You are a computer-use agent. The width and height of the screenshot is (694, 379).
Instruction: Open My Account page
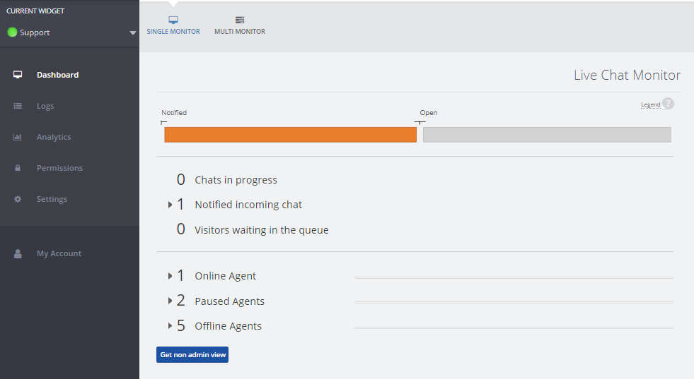[59, 253]
